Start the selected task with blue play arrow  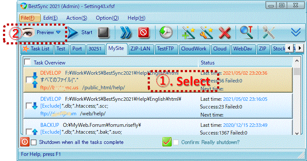(72, 32)
